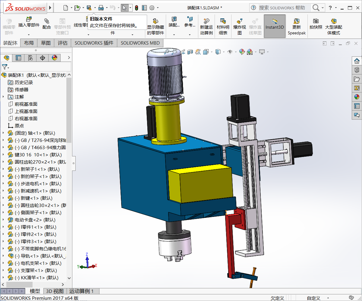Select 前视基准面 (Front Plane) in the tree
Image resolution: width=362 pixels, height=301 pixels.
tap(26, 104)
